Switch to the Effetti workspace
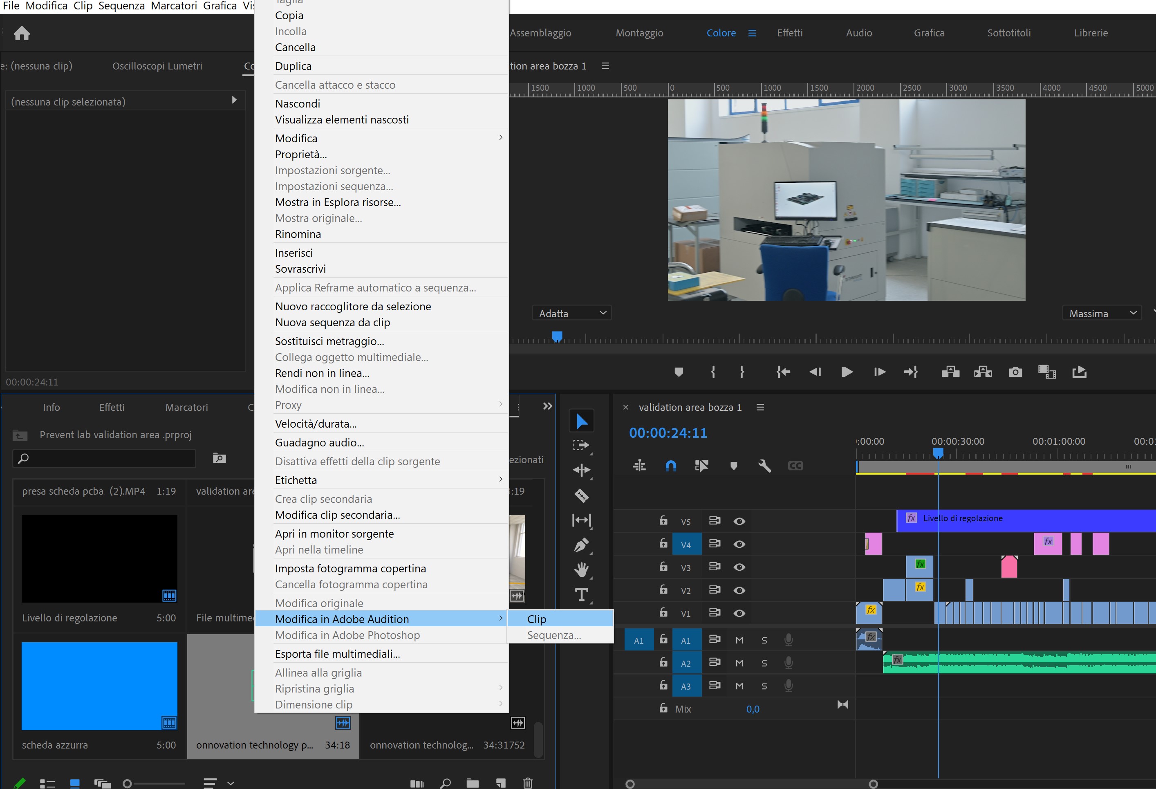 click(x=790, y=32)
